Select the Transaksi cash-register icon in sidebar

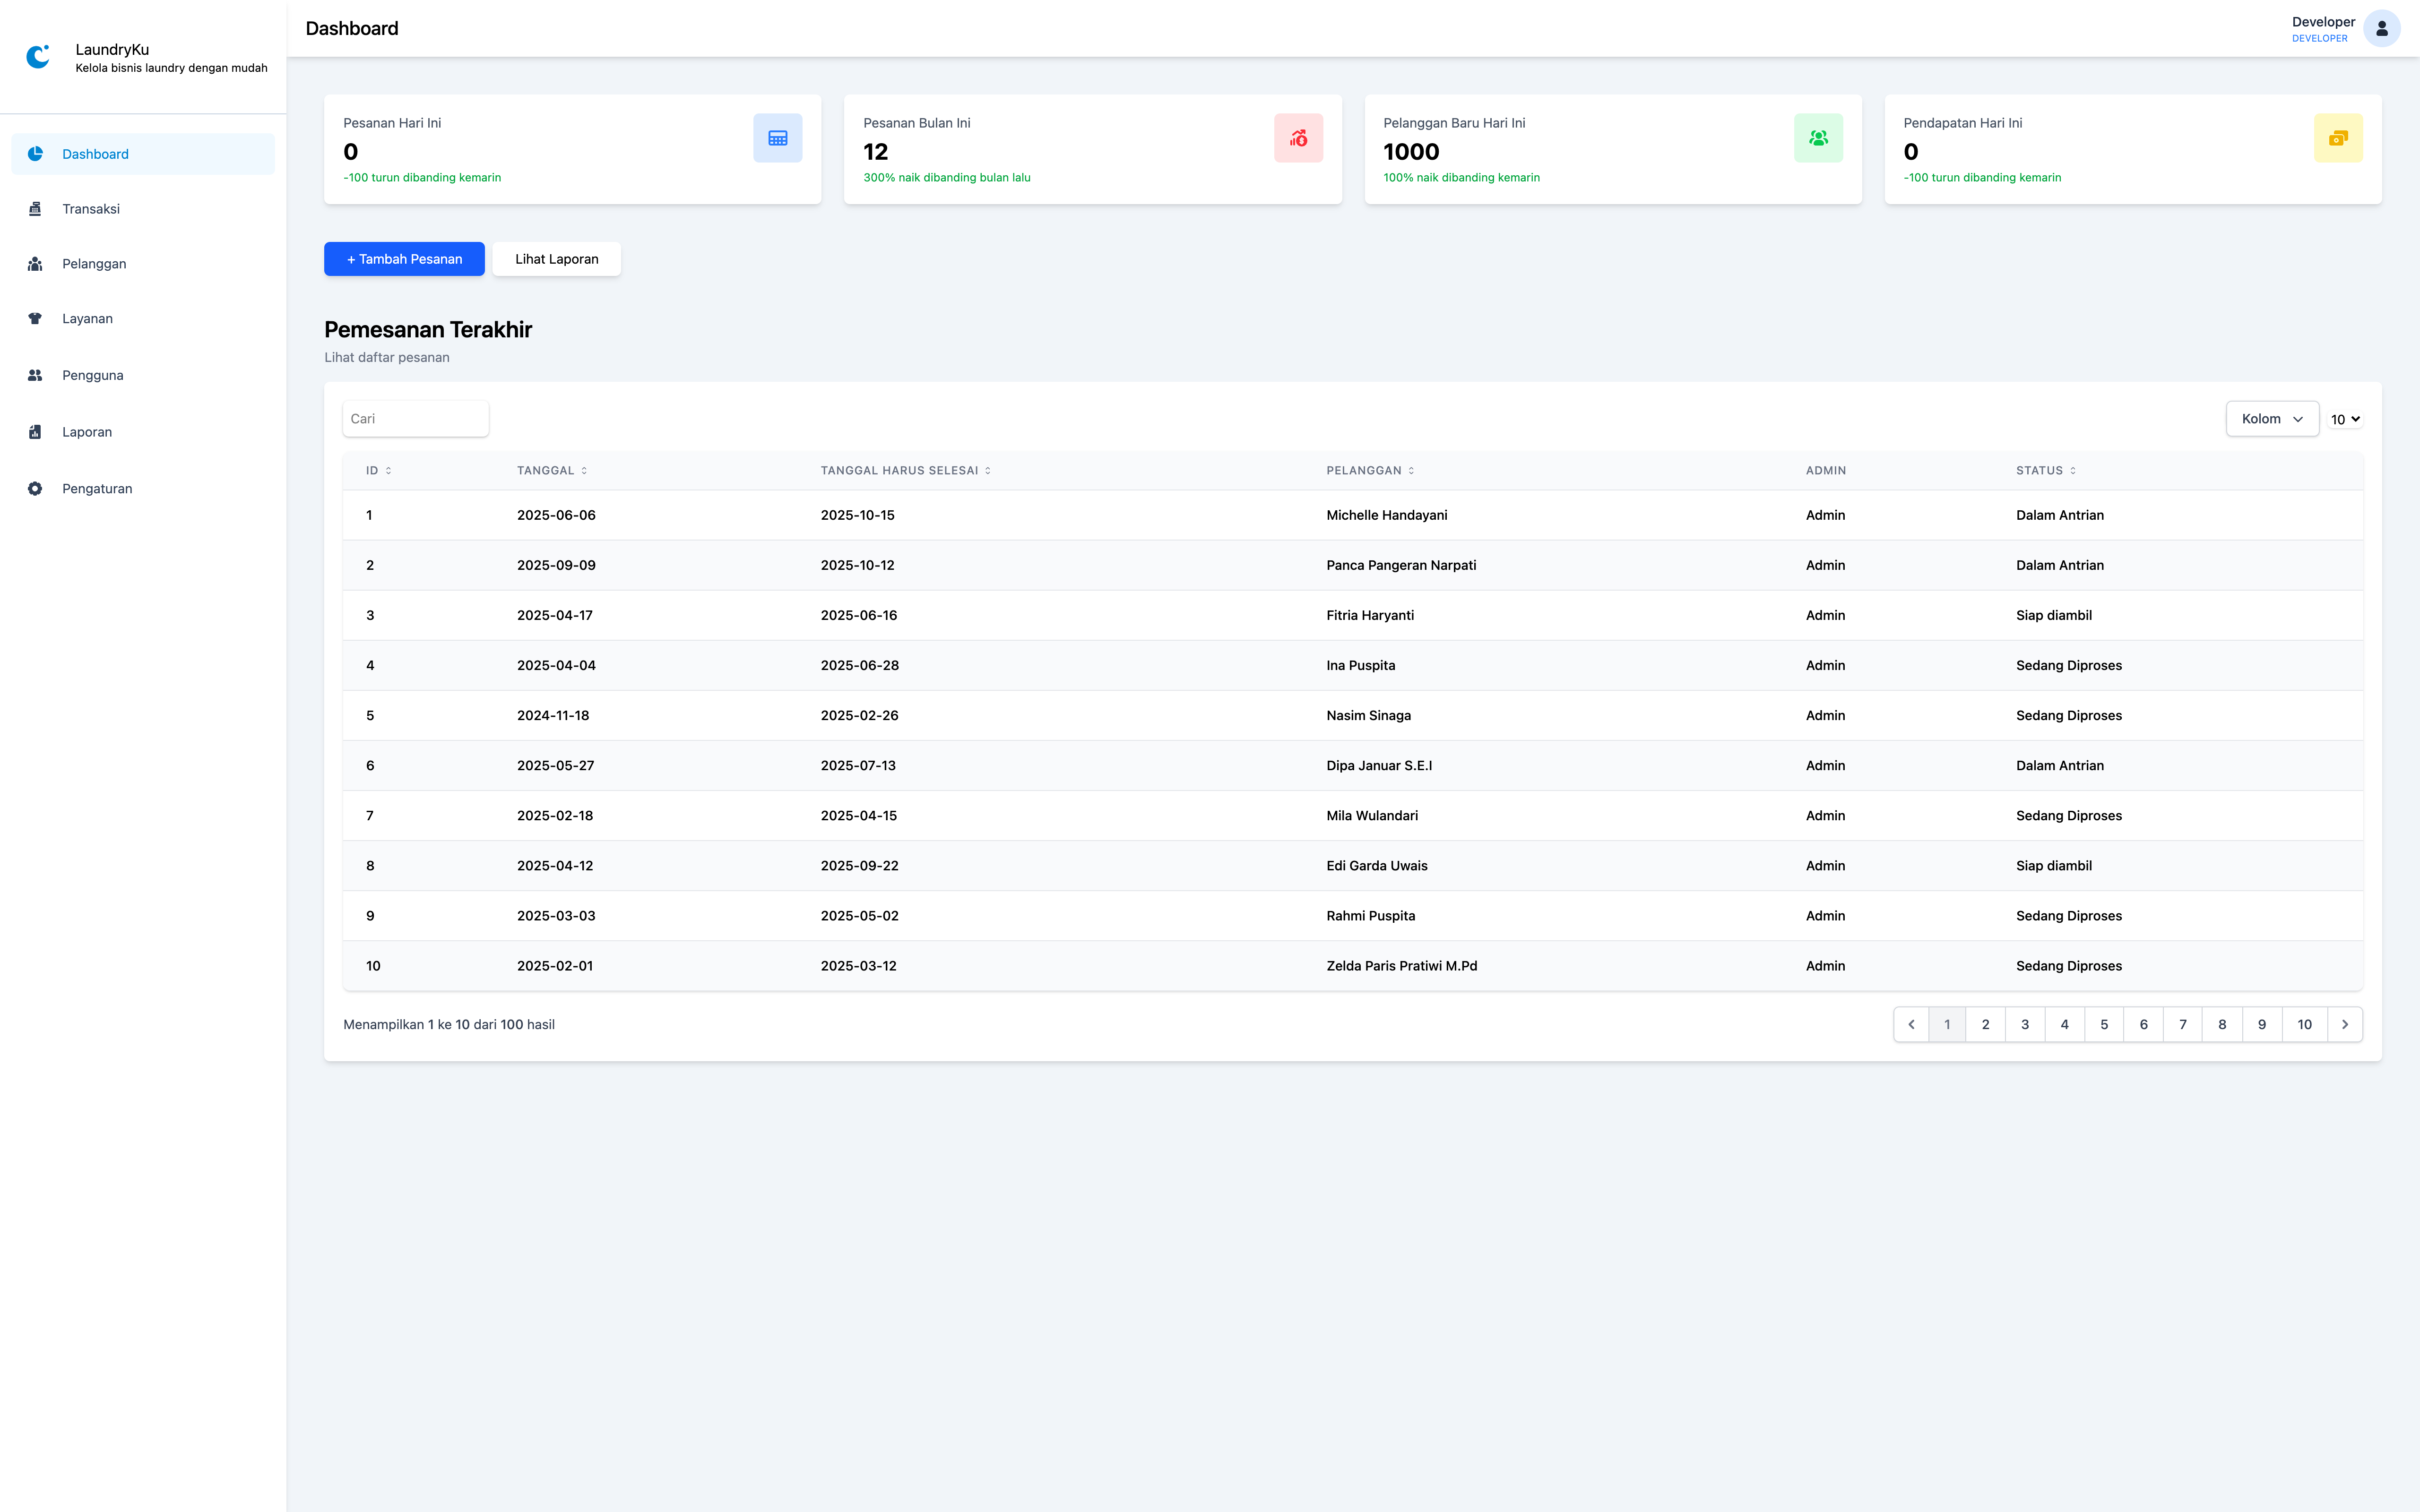35,209
